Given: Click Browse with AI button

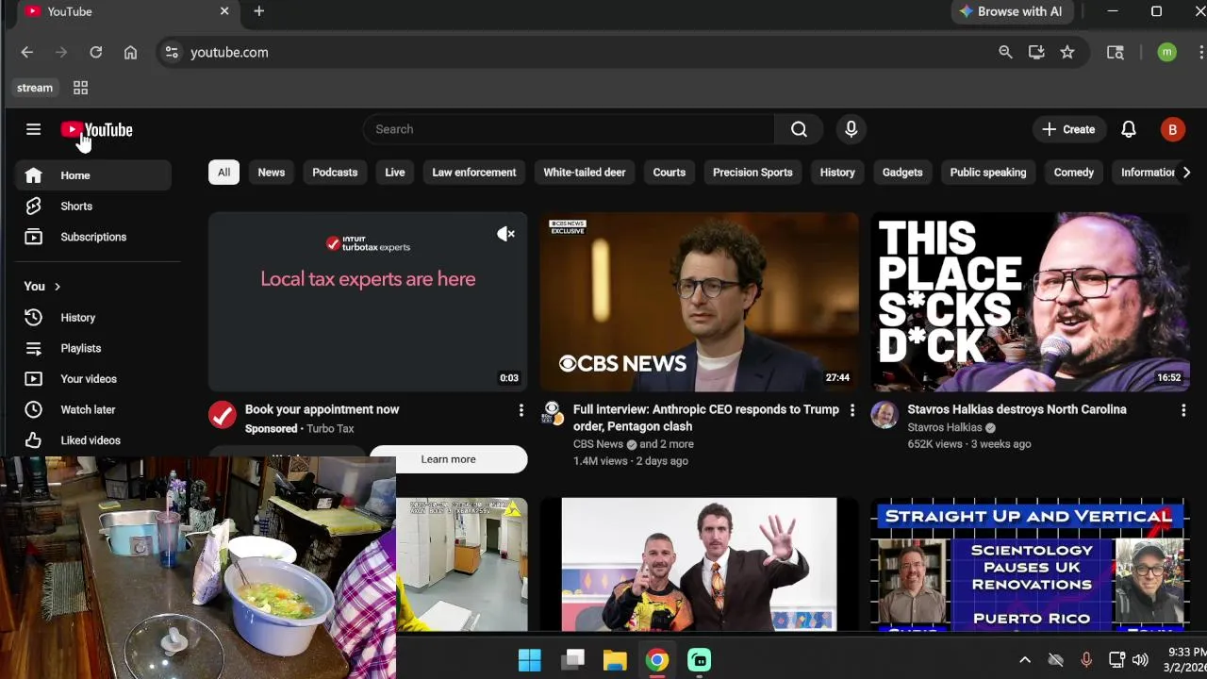Looking at the screenshot, I should coord(1010,11).
